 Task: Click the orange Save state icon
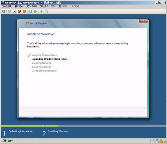(24, 11)
